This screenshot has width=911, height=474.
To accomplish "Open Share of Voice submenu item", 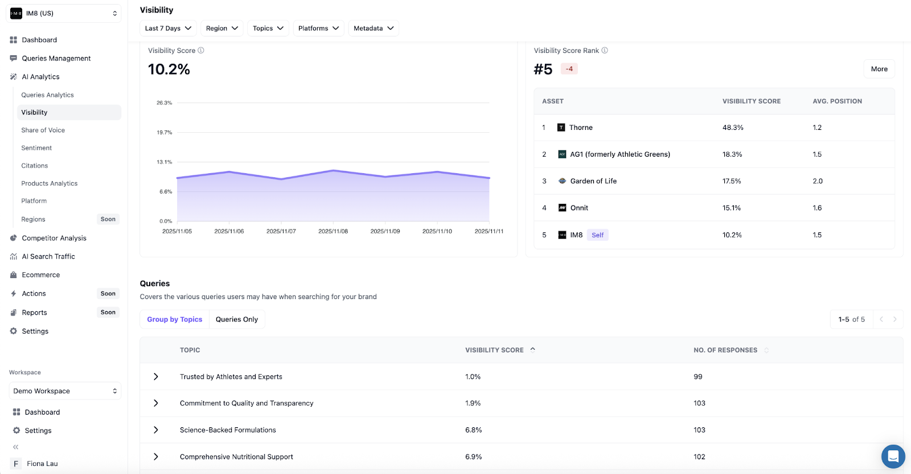I will click(43, 130).
